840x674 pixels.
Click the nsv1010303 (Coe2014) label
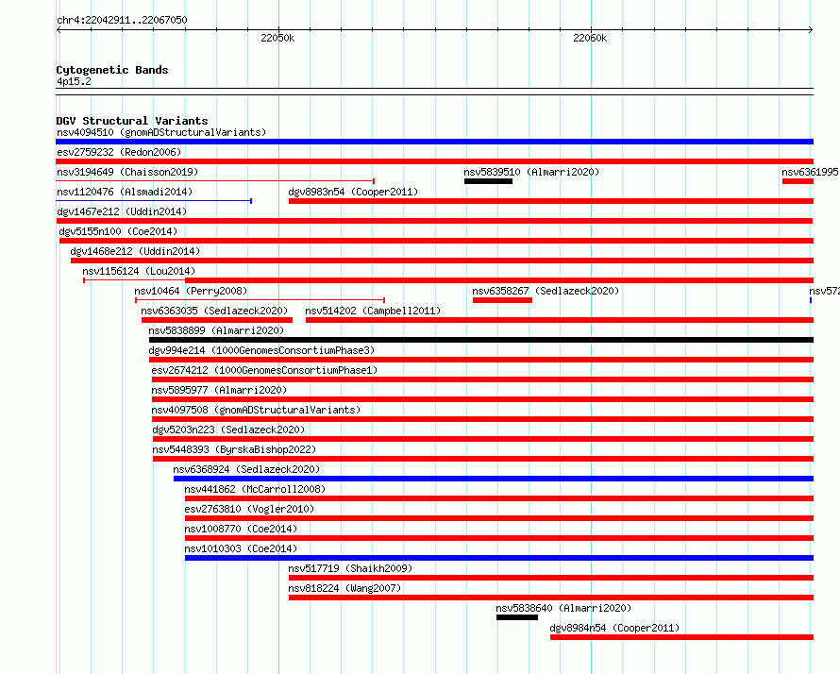[241, 548]
